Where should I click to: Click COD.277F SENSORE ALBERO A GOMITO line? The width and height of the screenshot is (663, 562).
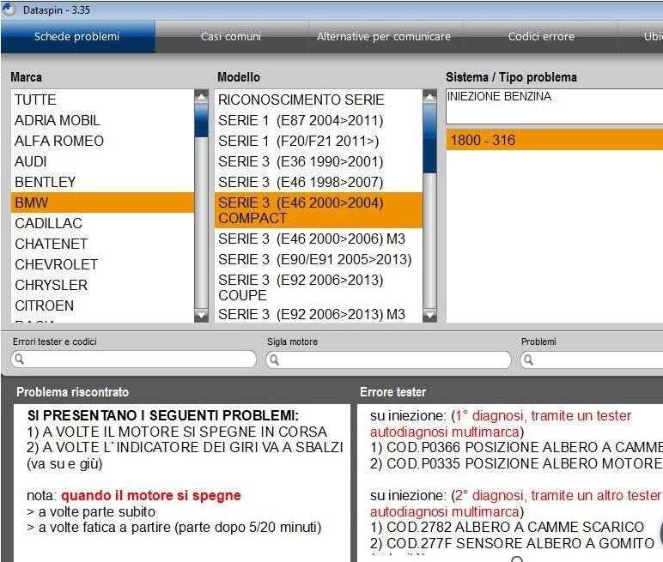point(512,543)
